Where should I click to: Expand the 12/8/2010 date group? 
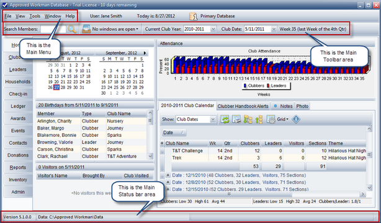(x=168, y=182)
